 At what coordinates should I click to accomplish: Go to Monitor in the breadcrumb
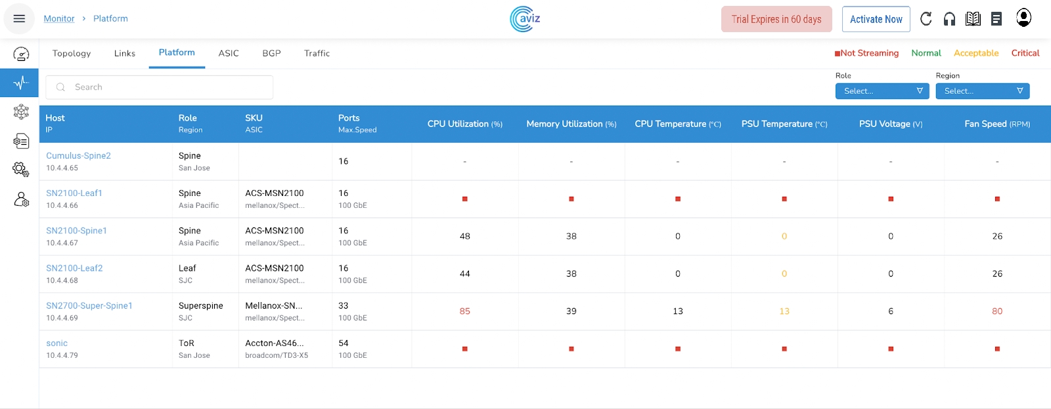click(x=59, y=19)
